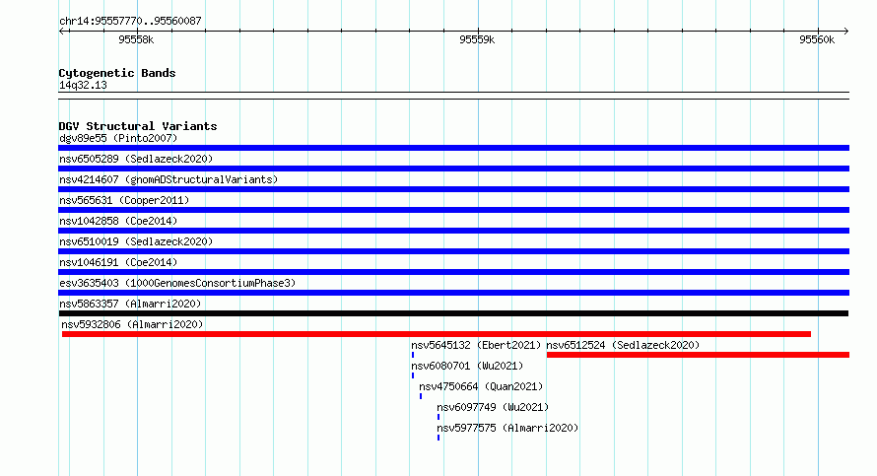The image size is (877, 476).
Task: Click the dgv89e55 (Pinto2007) blue variant bar
Action: tap(453, 148)
